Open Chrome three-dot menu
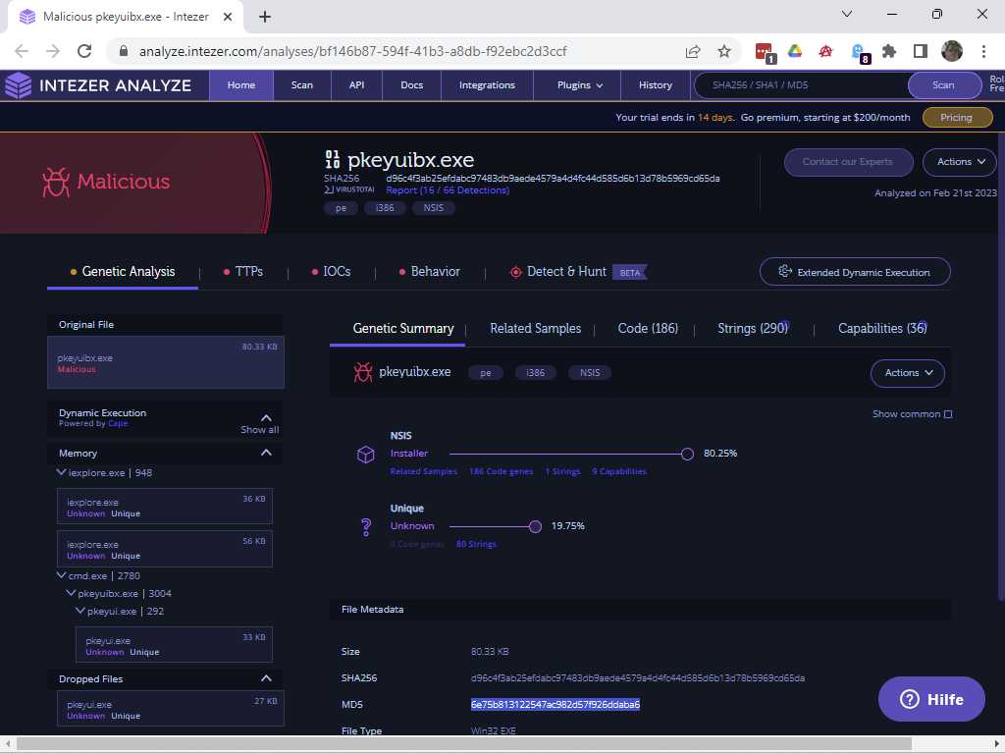The image size is (1005, 754). tap(983, 51)
